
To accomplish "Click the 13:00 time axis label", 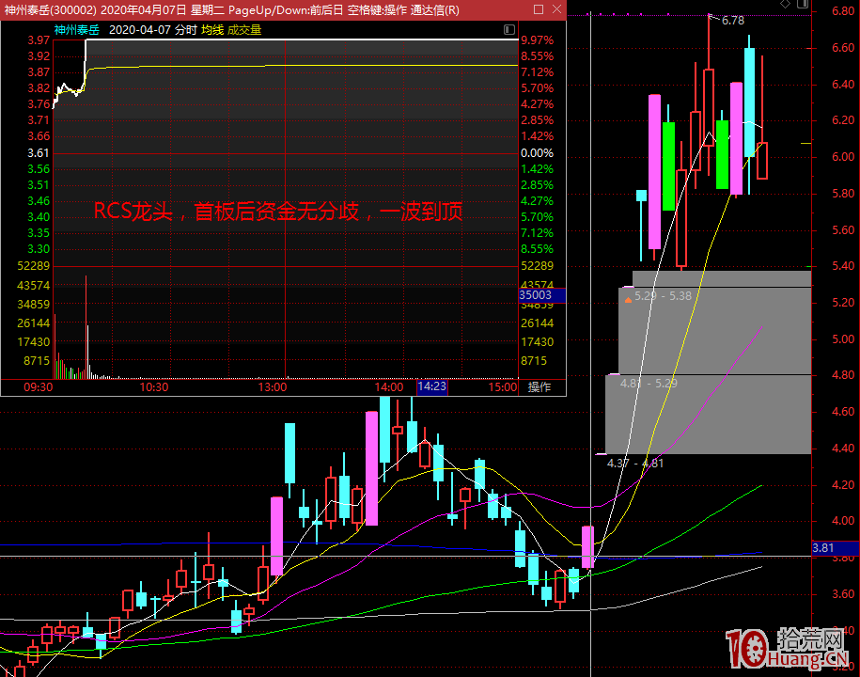I will coord(273,386).
